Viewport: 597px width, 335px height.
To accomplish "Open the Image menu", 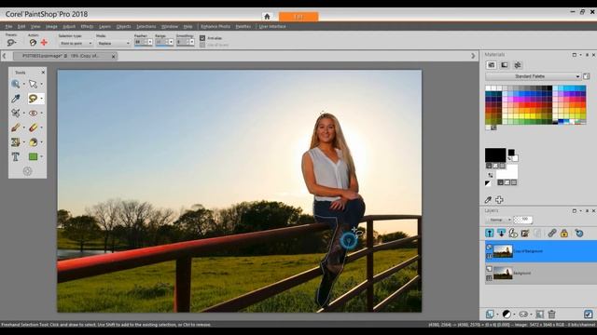I will tap(51, 27).
